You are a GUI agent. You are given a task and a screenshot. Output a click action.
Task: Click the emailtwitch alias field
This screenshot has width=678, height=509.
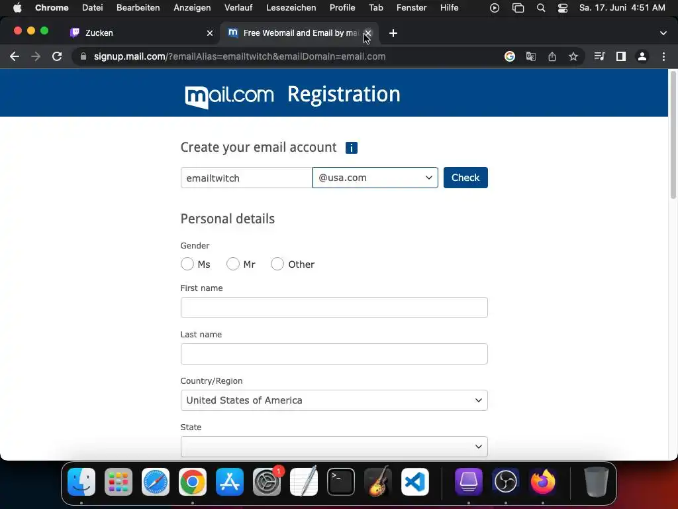pyautogui.click(x=246, y=178)
